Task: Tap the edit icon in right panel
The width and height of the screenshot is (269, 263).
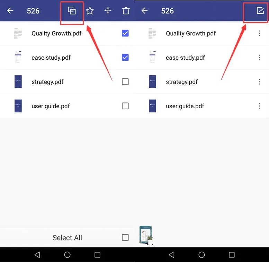Action: pos(260,11)
